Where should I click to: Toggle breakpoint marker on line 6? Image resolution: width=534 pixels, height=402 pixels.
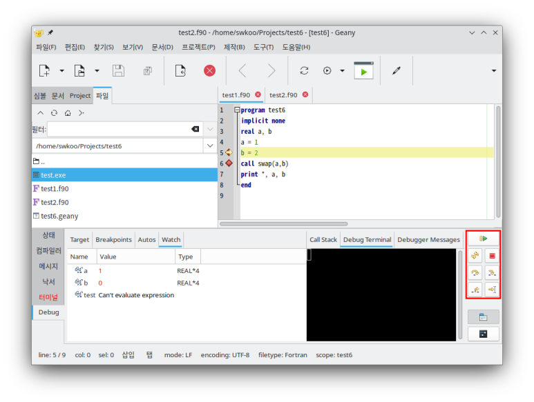pos(229,163)
